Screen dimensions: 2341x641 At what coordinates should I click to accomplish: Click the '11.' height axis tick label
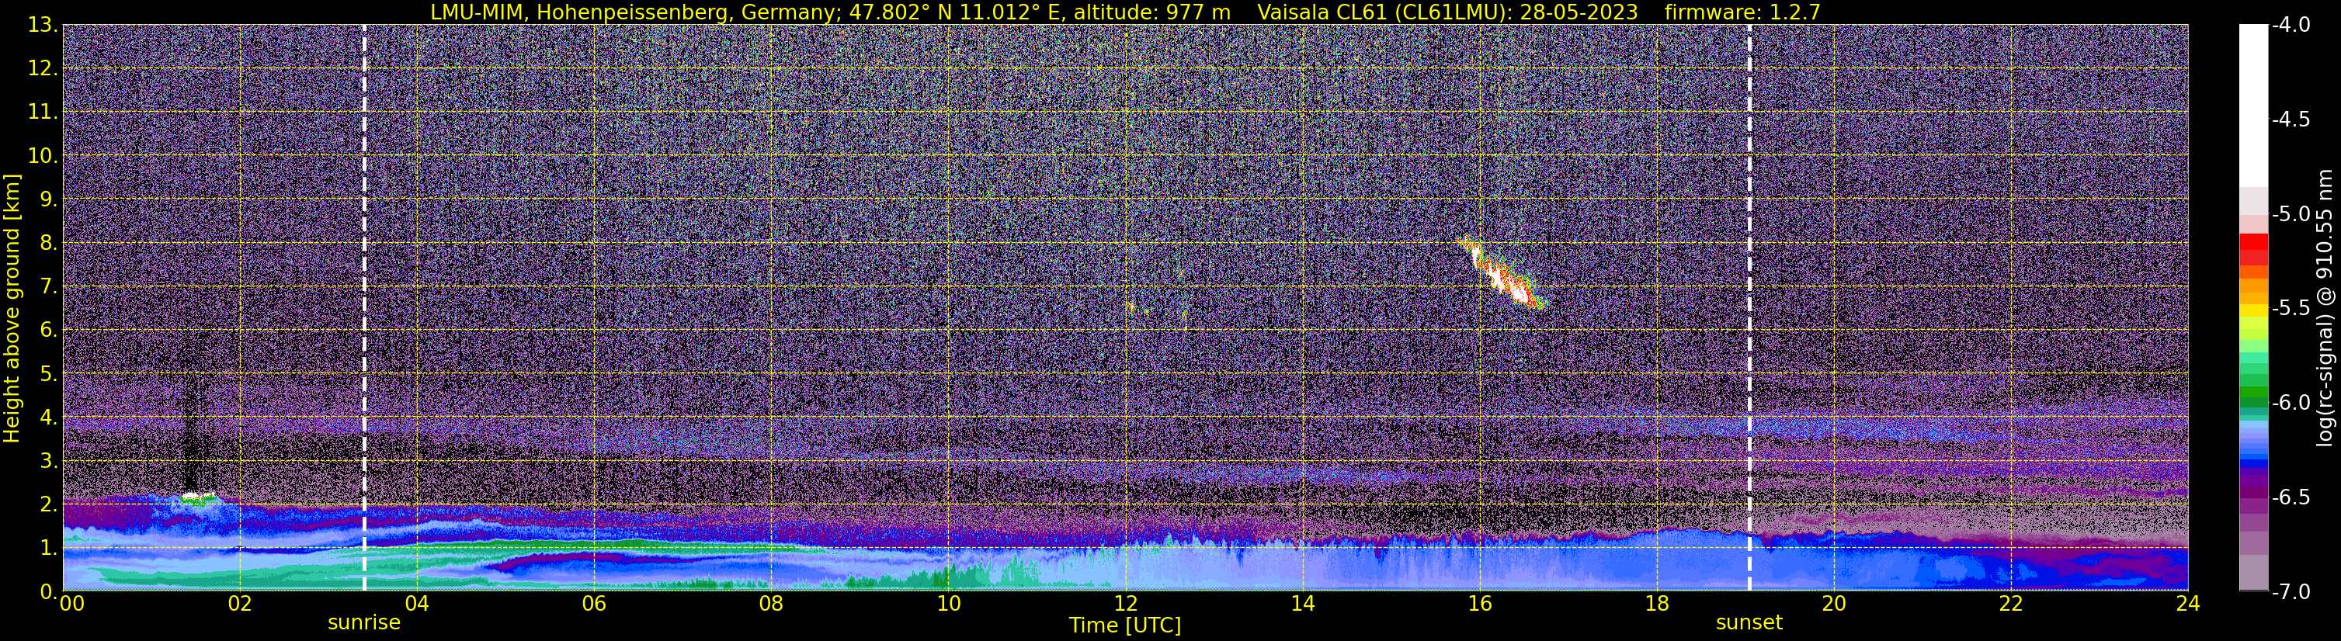tap(43, 112)
